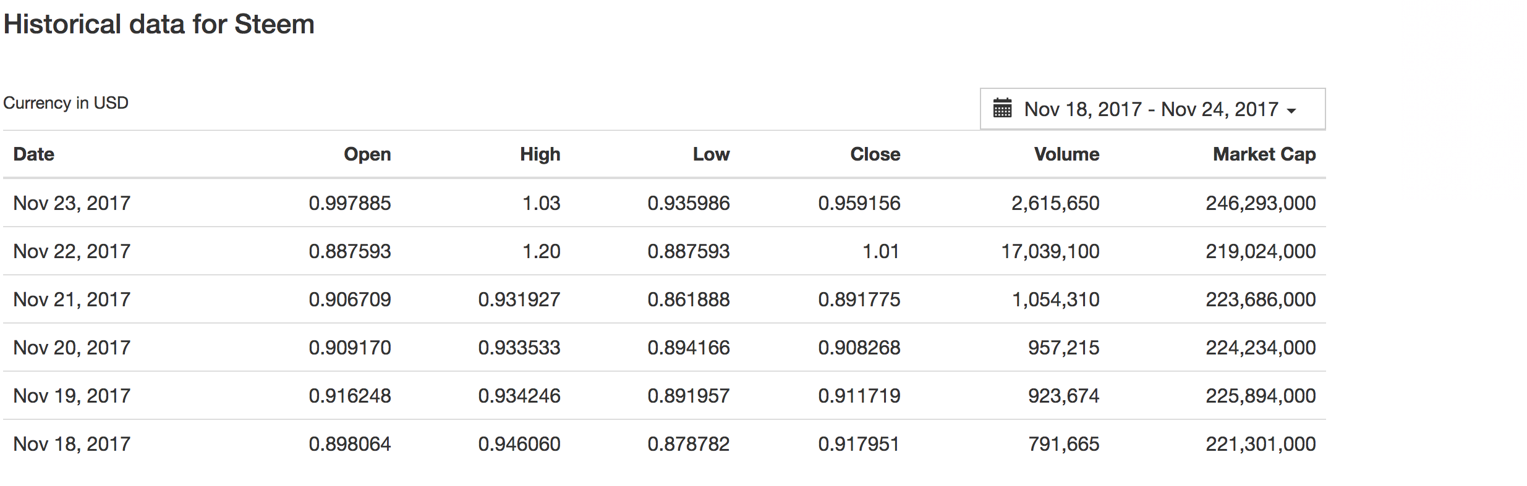This screenshot has width=1527, height=486.
Task: Click the Volume column header
Action: (1066, 154)
